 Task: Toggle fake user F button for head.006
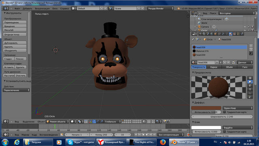coord(221,62)
